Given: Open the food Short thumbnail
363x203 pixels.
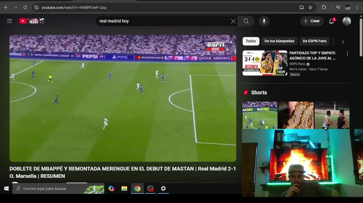Looking at the screenshot, I should [x=296, y=115].
